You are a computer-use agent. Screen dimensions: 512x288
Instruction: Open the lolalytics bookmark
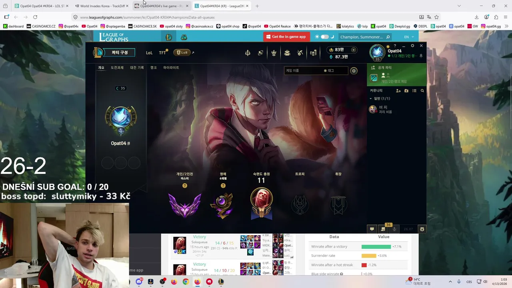click(x=345, y=26)
